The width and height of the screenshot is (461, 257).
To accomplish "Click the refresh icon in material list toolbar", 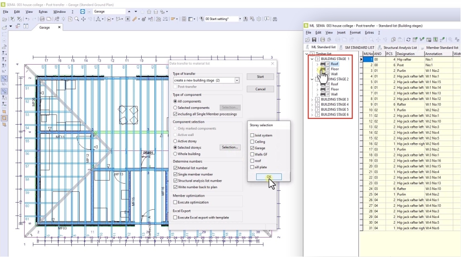I will [408, 39].
